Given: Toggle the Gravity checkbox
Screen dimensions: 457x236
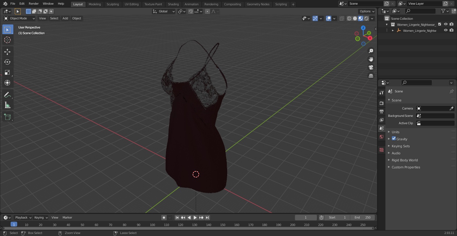Looking at the screenshot, I should (394, 139).
